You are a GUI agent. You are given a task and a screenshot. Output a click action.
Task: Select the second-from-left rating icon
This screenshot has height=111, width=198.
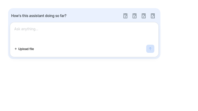(x=135, y=16)
